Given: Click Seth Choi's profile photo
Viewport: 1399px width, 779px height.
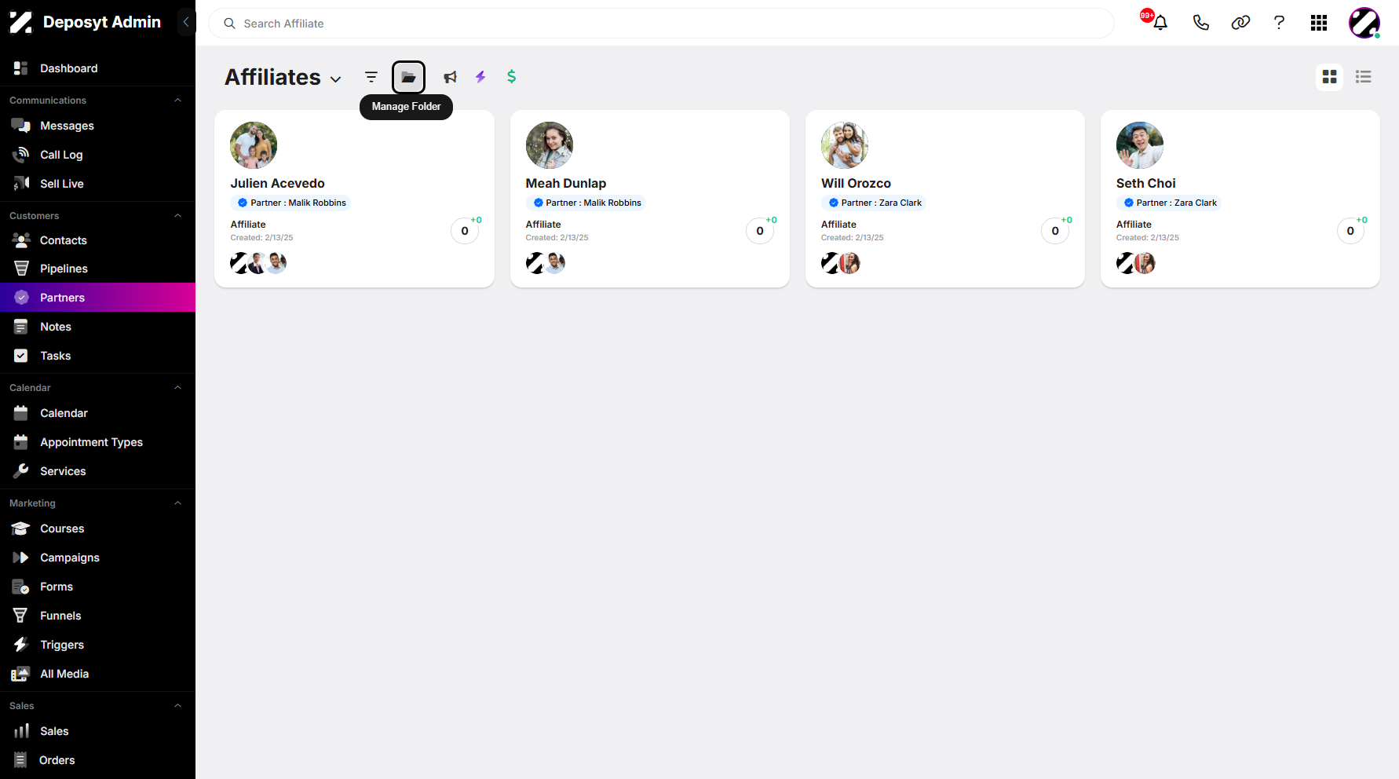Looking at the screenshot, I should [x=1140, y=145].
